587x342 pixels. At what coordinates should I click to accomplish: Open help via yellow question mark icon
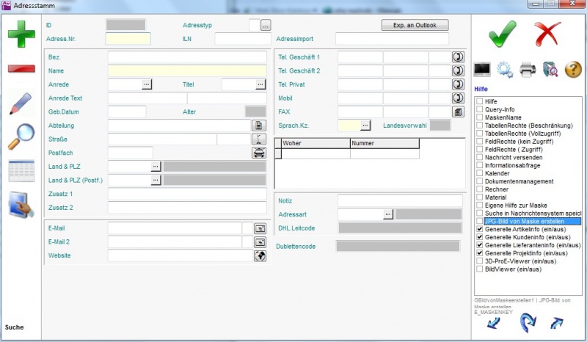click(573, 70)
